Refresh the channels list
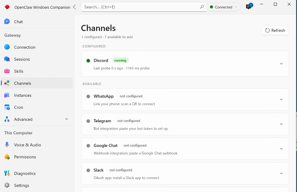This screenshot has width=297, height=192. tap(275, 30)
